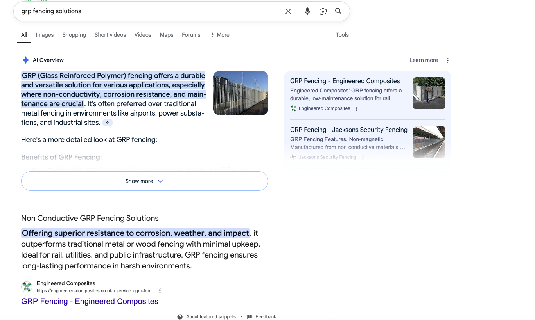Open 'GRP Fencing - Engineered Composites' blue result link
Viewport: 535px width, 320px height.
click(x=90, y=301)
